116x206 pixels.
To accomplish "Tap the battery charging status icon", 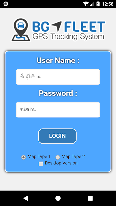I will (x=98, y=4).
